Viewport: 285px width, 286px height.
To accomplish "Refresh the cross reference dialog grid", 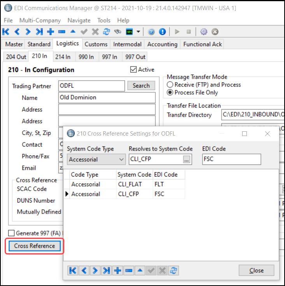I will click(174, 270).
